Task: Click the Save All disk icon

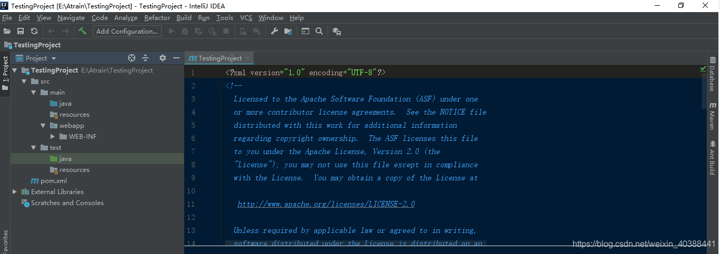Action: tap(21, 32)
